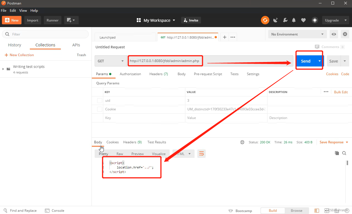Screen dimensions: 352x214
Task: Search the response with magnifier icon
Action: 344,153
